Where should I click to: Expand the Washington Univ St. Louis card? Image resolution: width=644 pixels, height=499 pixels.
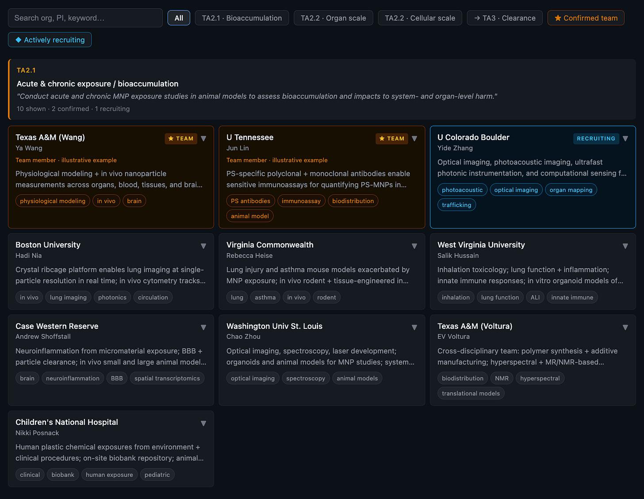tap(414, 328)
